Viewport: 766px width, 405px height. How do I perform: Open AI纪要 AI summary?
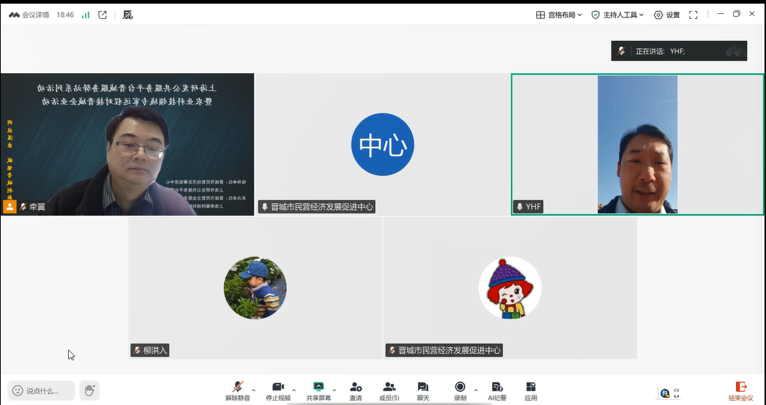pyautogui.click(x=497, y=391)
